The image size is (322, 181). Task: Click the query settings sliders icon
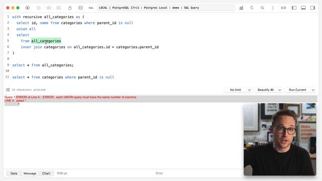[x=8, y=89]
